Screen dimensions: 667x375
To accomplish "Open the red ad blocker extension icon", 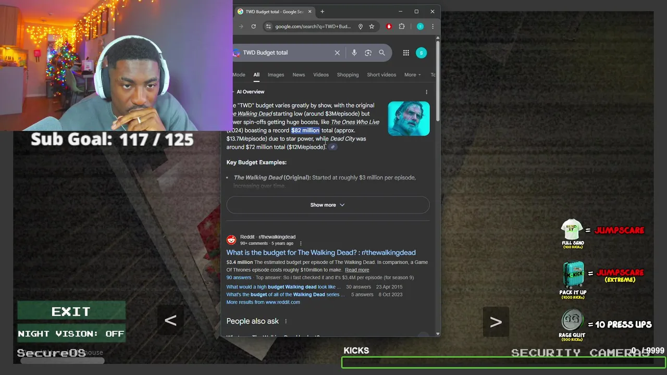I will 389,27.
